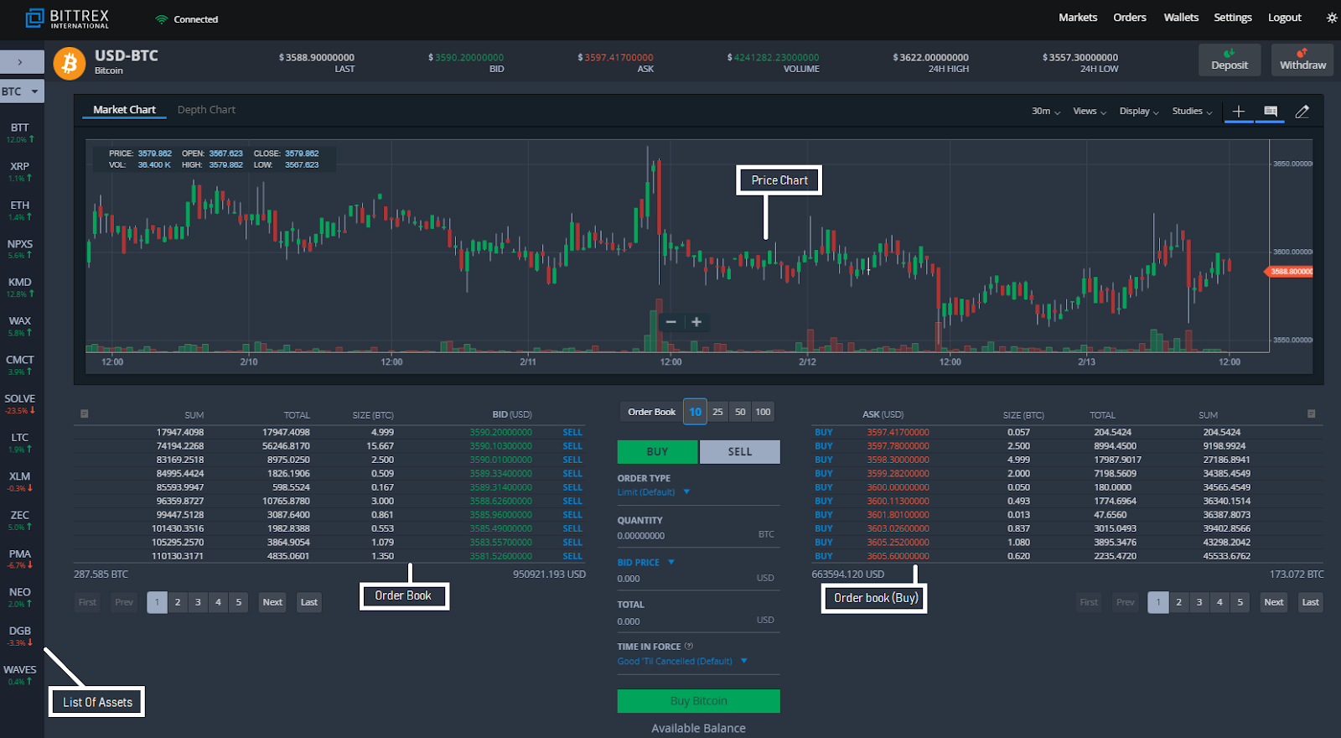The image size is (1341, 738).
Task: Select the pencil drawing tool
Action: pyautogui.click(x=1302, y=112)
